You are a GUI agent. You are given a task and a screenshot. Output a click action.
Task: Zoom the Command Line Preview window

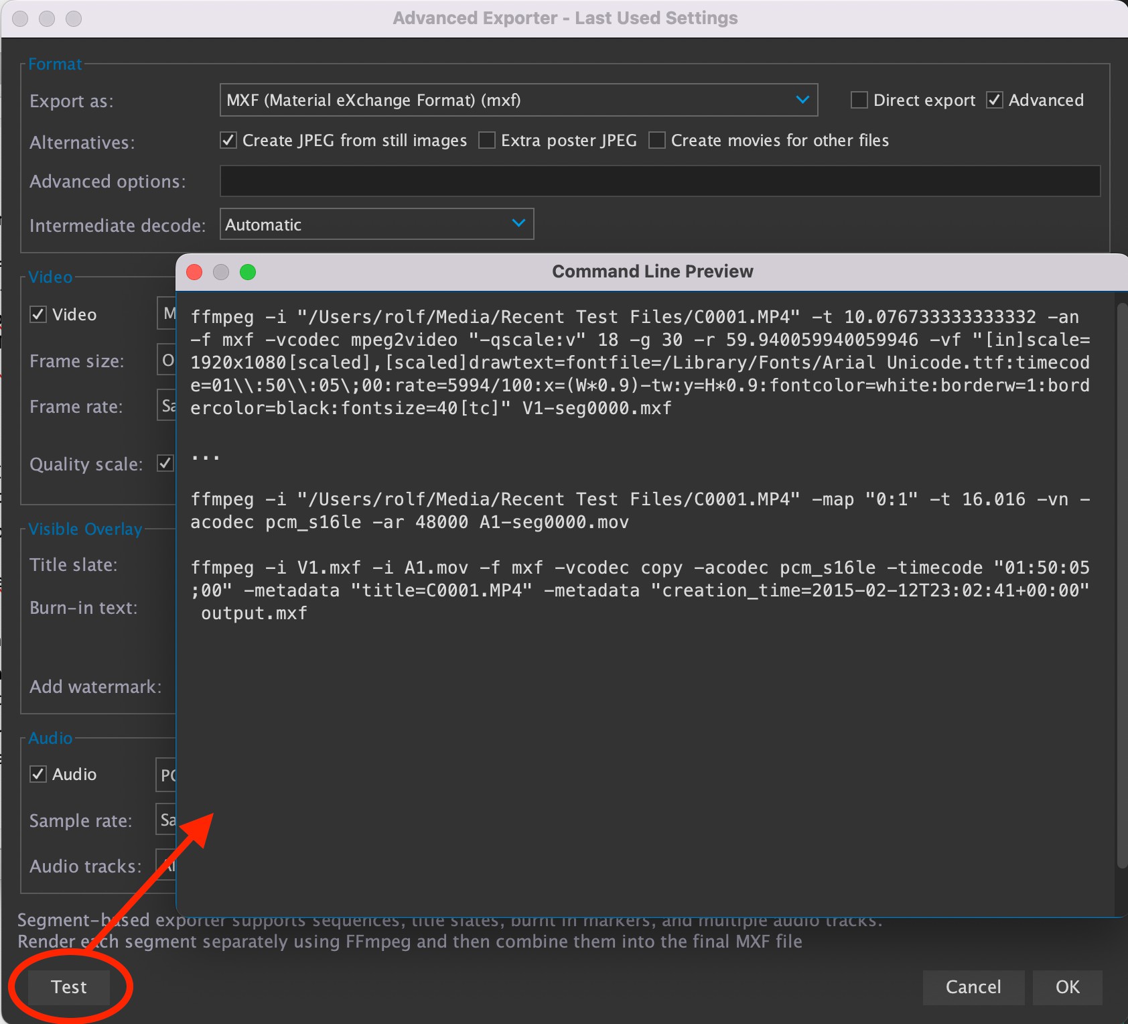(x=248, y=271)
